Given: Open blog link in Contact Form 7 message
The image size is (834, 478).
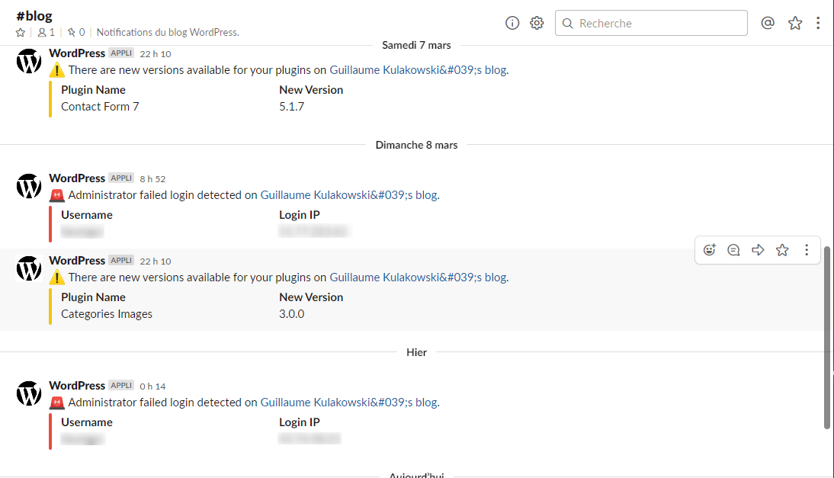Looking at the screenshot, I should click(x=418, y=70).
